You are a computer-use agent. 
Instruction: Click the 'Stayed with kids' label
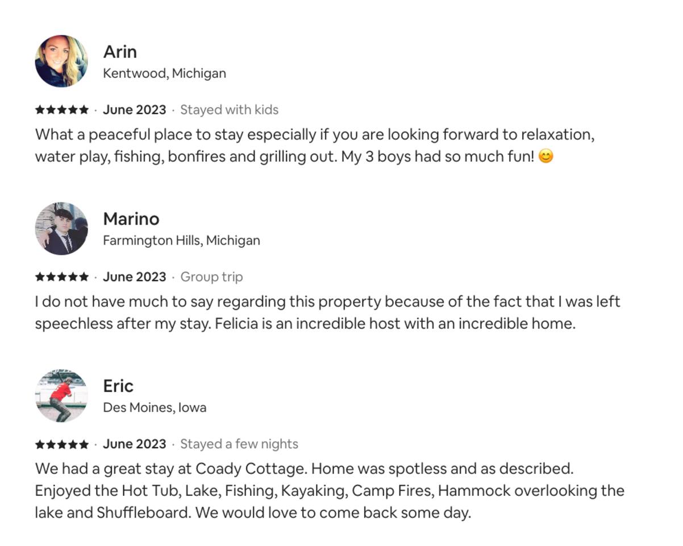pyautogui.click(x=229, y=110)
